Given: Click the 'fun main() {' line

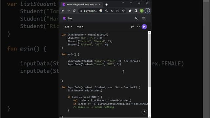Looking at the screenshot, I should [71, 54].
